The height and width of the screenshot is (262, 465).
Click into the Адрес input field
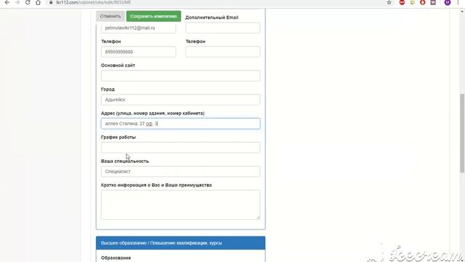point(181,124)
